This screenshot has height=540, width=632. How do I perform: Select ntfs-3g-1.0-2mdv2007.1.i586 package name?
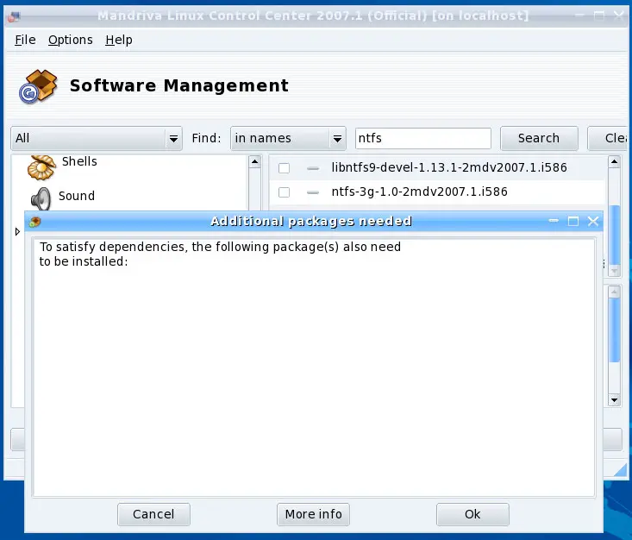(419, 192)
